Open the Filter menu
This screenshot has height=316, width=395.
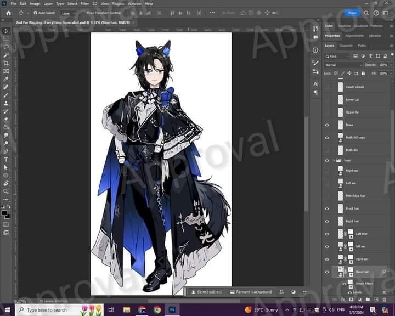[84, 3]
